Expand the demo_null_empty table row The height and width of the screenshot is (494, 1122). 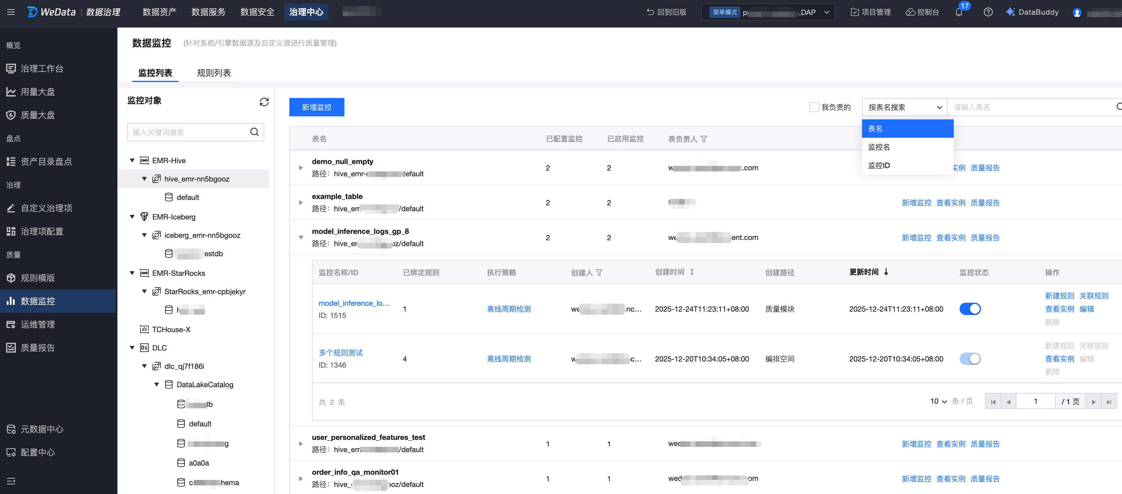click(300, 168)
